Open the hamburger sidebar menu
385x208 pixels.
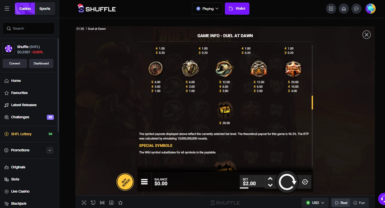point(7,9)
